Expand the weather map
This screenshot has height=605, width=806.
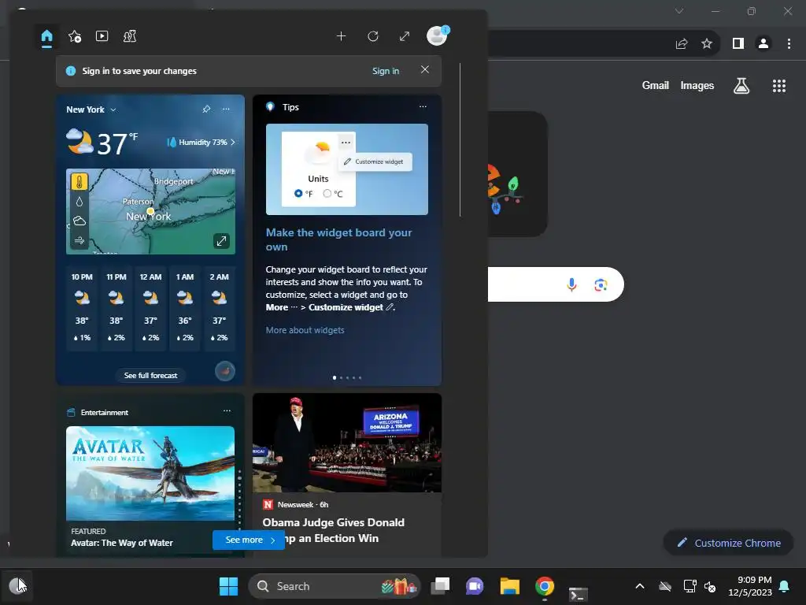221,241
